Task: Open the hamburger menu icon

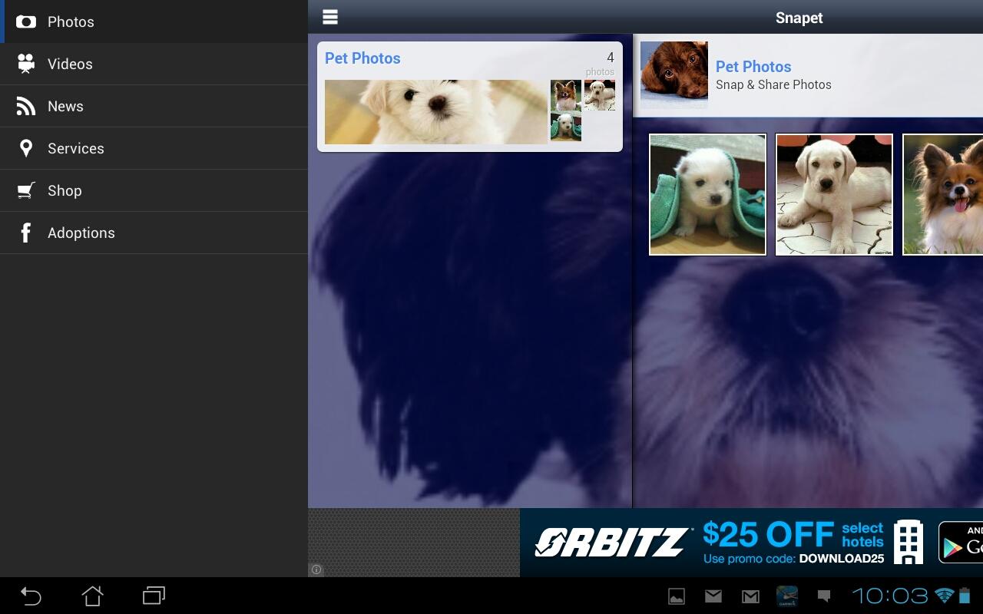Action: 330,17
